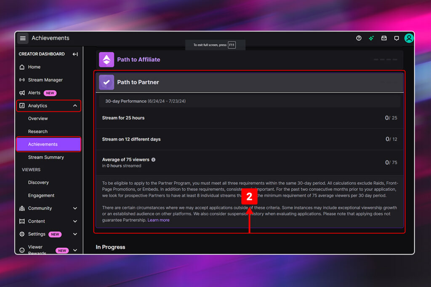
Task: Open the hamburger menu button
Action: point(23,38)
